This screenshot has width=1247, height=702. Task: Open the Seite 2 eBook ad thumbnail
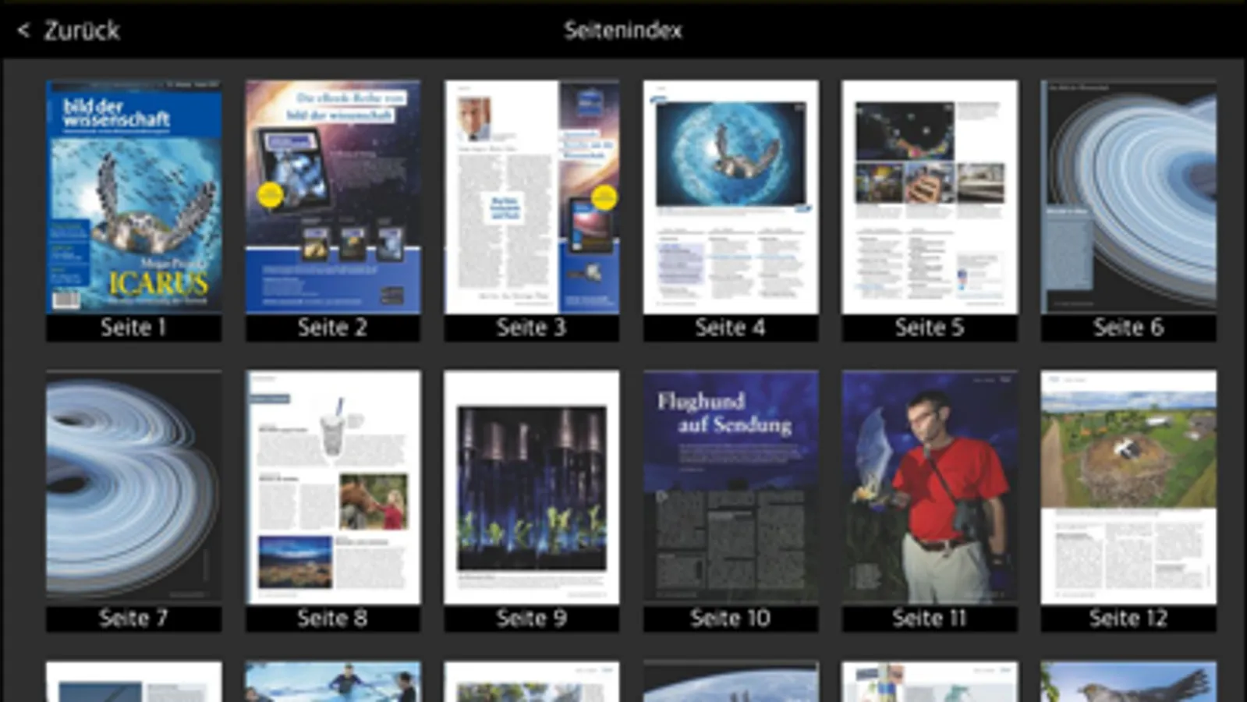pos(333,197)
